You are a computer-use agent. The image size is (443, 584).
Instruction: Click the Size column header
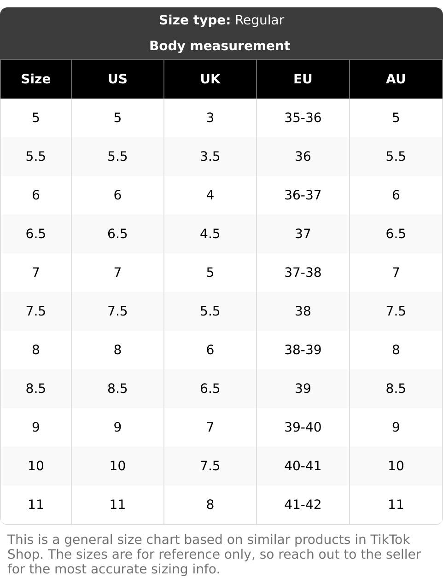coord(36,79)
